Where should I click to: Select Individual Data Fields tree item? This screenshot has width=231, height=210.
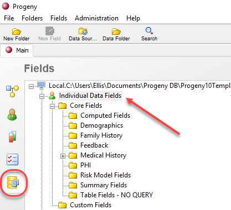click(90, 96)
